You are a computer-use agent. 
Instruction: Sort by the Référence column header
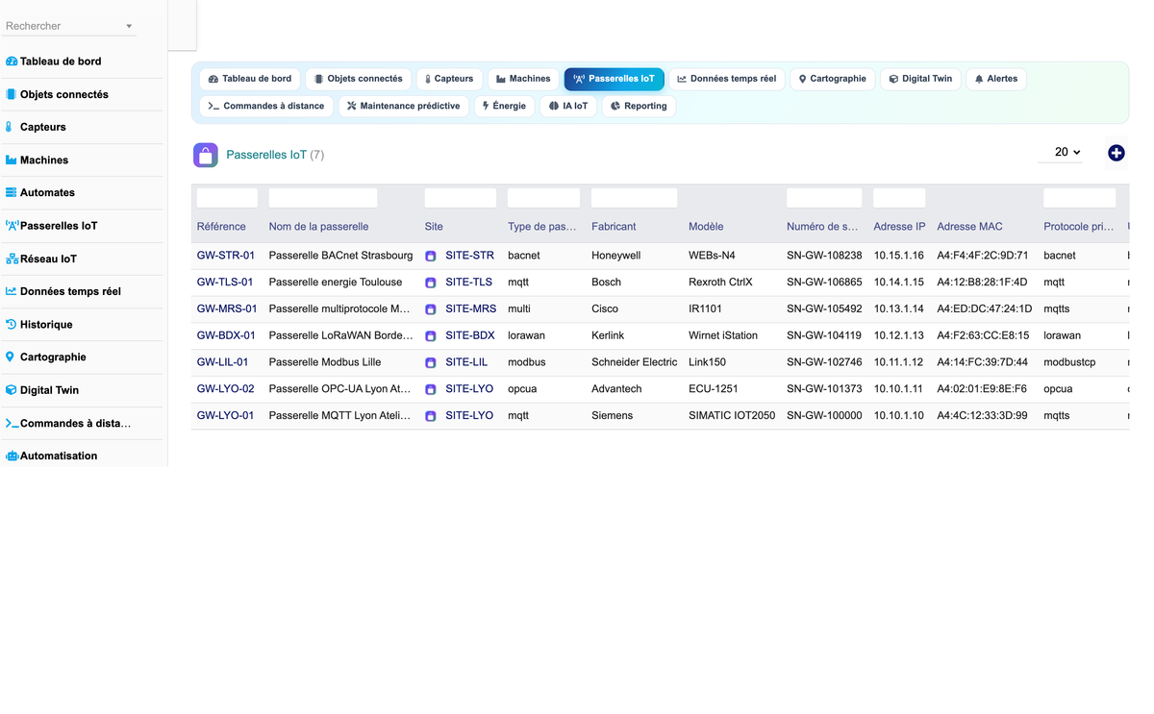221,227
